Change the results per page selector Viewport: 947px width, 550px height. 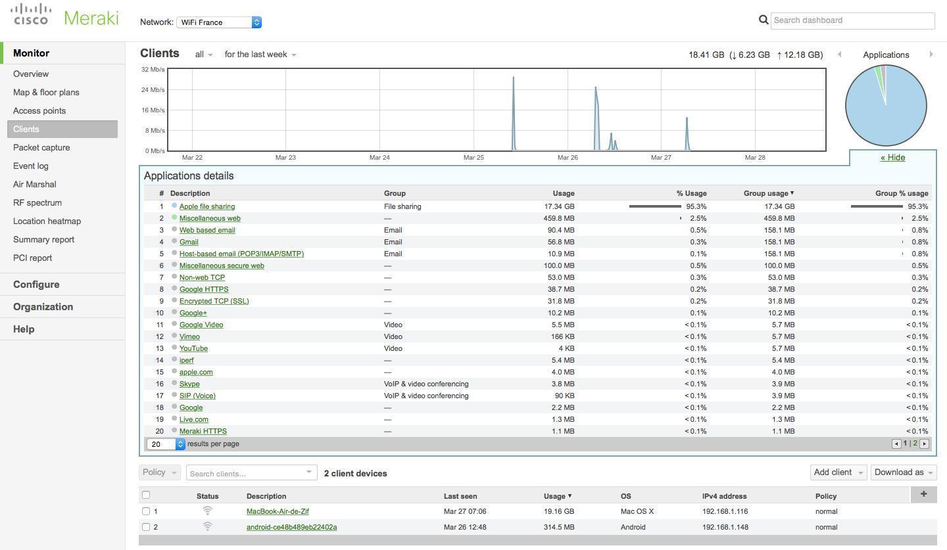pos(166,444)
